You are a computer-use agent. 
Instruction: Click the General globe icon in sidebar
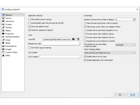(3, 15)
